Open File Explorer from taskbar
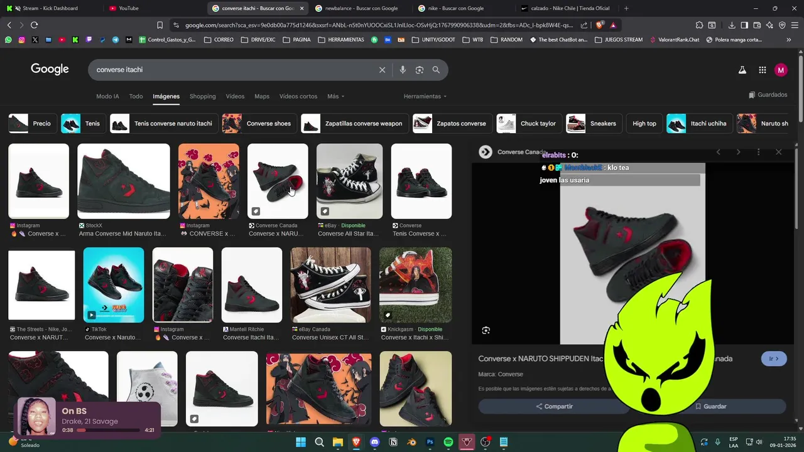 point(338,442)
